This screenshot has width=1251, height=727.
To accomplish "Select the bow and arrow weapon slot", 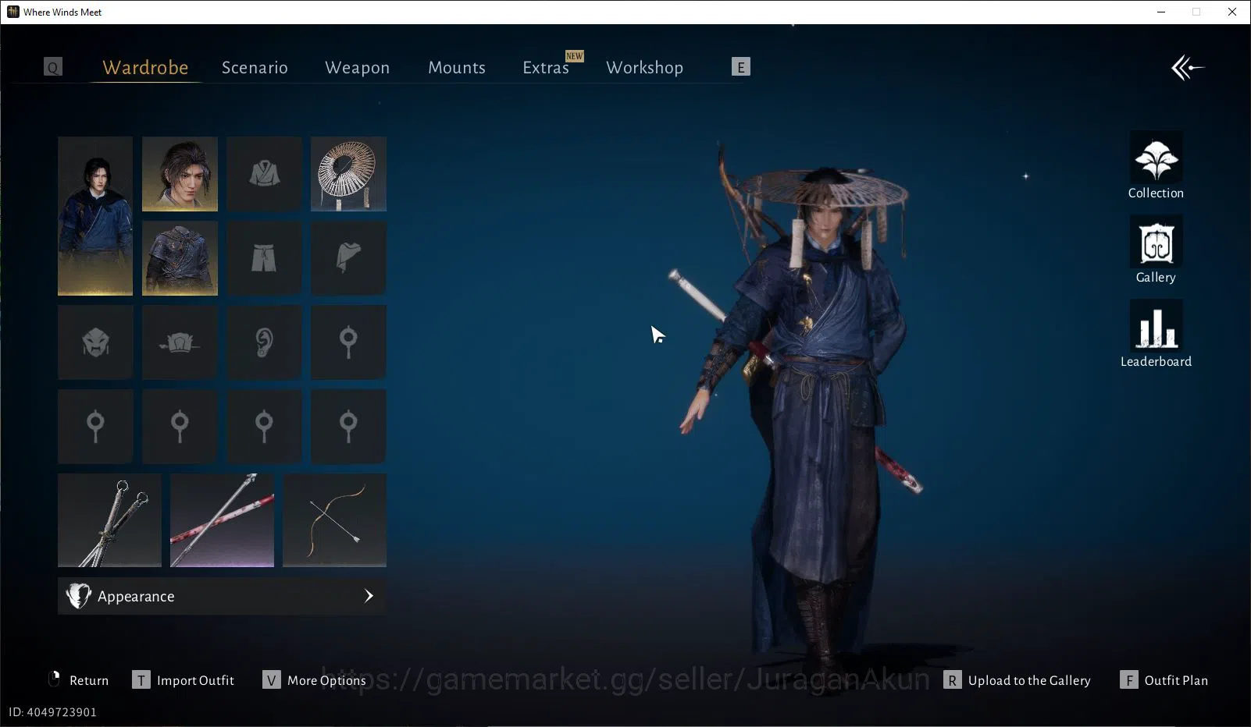I will coord(334,520).
